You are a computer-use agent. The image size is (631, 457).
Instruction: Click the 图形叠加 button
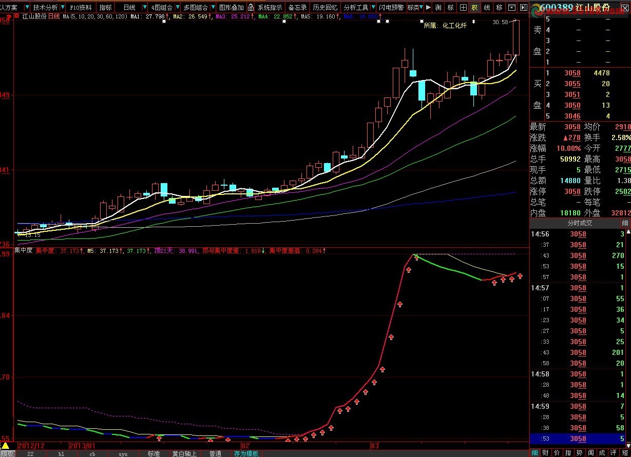tap(231, 8)
